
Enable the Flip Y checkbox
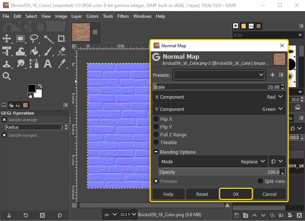tap(156, 127)
